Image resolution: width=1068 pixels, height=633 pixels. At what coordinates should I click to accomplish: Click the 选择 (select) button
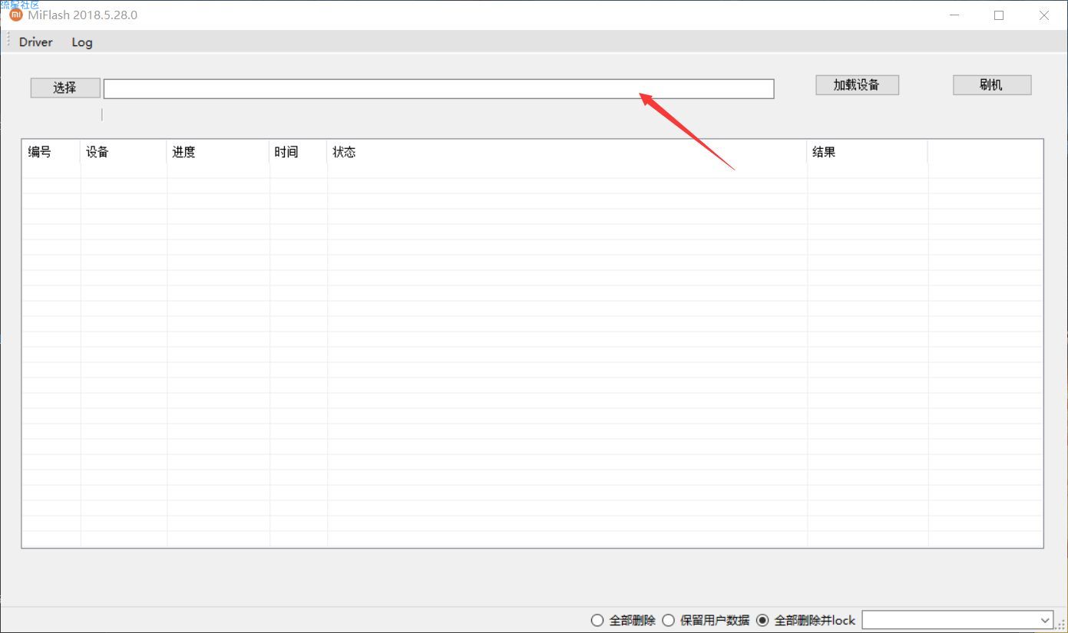point(65,87)
